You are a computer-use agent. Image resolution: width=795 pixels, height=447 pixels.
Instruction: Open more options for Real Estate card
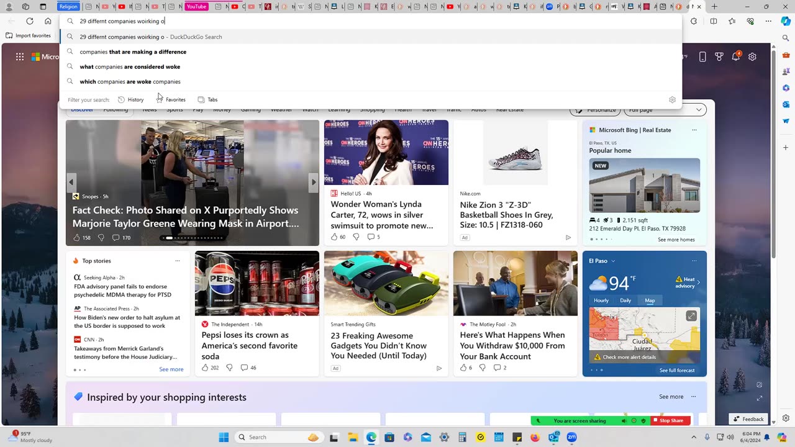694,130
